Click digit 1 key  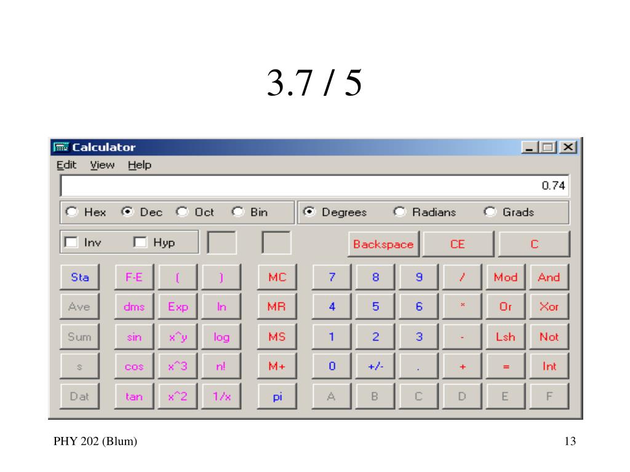[x=332, y=336]
